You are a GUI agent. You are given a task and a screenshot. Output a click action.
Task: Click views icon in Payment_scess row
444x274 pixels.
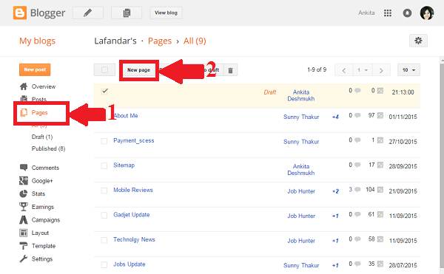click(x=380, y=140)
